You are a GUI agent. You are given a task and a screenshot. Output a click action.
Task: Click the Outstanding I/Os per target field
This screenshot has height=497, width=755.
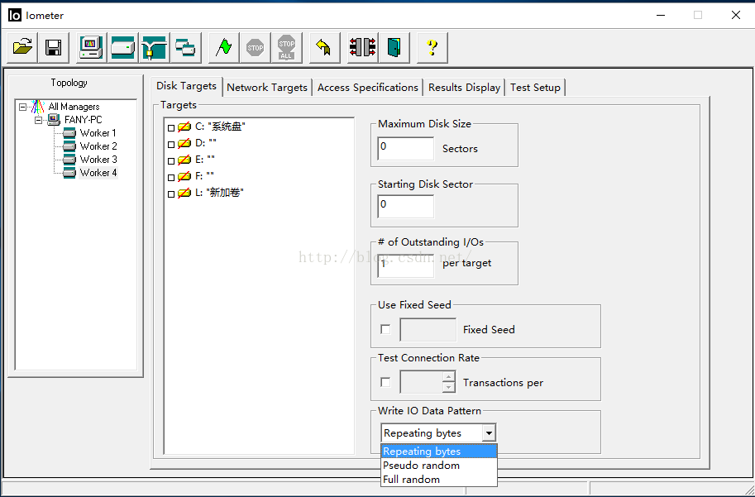click(x=406, y=265)
